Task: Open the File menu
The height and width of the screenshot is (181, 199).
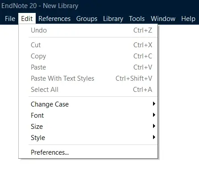Action: pyautogui.click(x=10, y=19)
